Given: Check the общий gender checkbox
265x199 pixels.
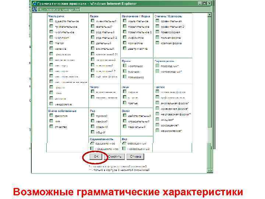Looking at the screenshot, I should pyautogui.click(x=93, y=132).
